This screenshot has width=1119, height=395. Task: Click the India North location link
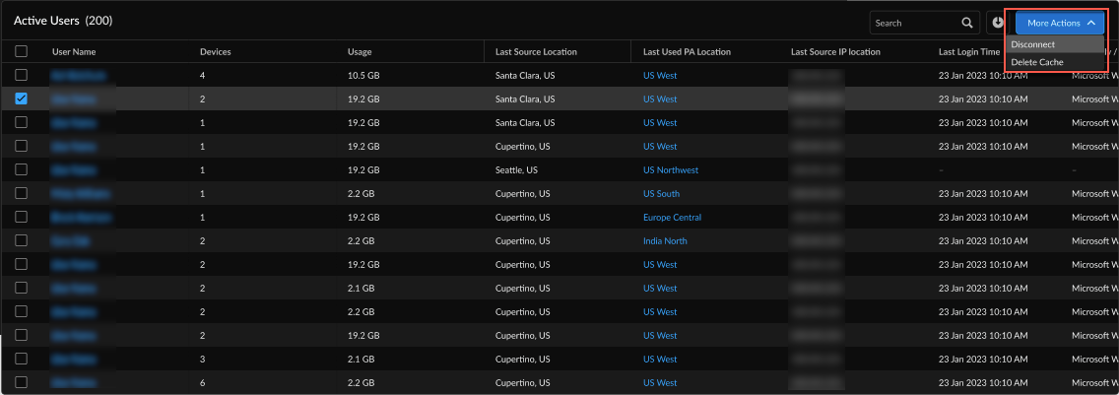click(665, 240)
